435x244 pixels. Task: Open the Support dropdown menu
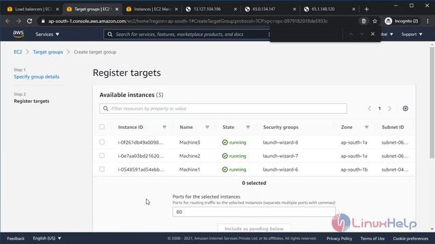412,35
